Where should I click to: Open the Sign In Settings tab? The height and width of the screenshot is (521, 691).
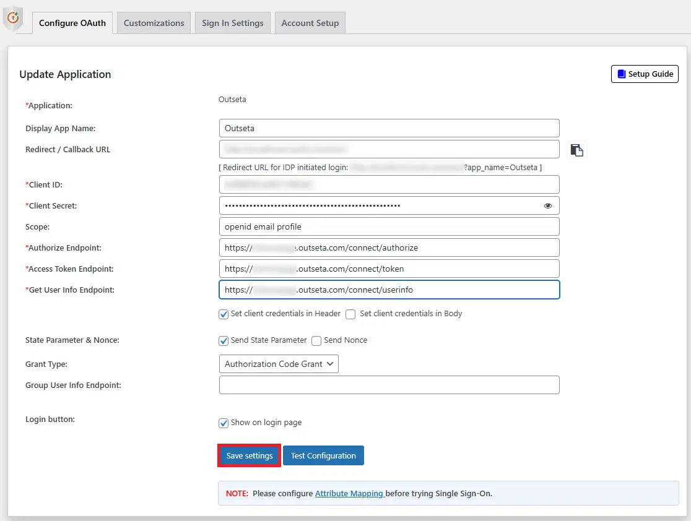(233, 23)
